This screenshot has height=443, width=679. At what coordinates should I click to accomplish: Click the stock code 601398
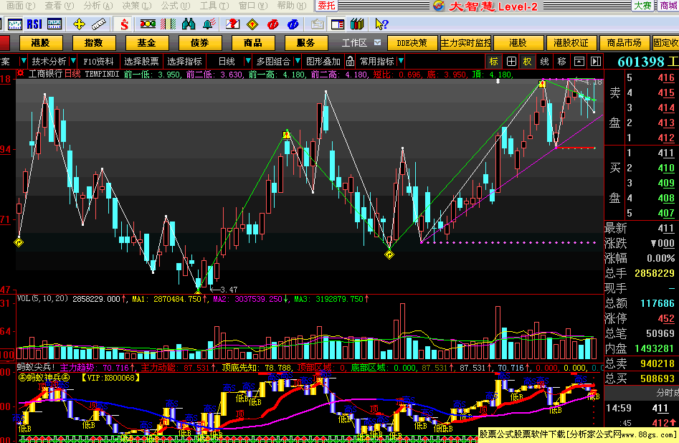tap(640, 62)
